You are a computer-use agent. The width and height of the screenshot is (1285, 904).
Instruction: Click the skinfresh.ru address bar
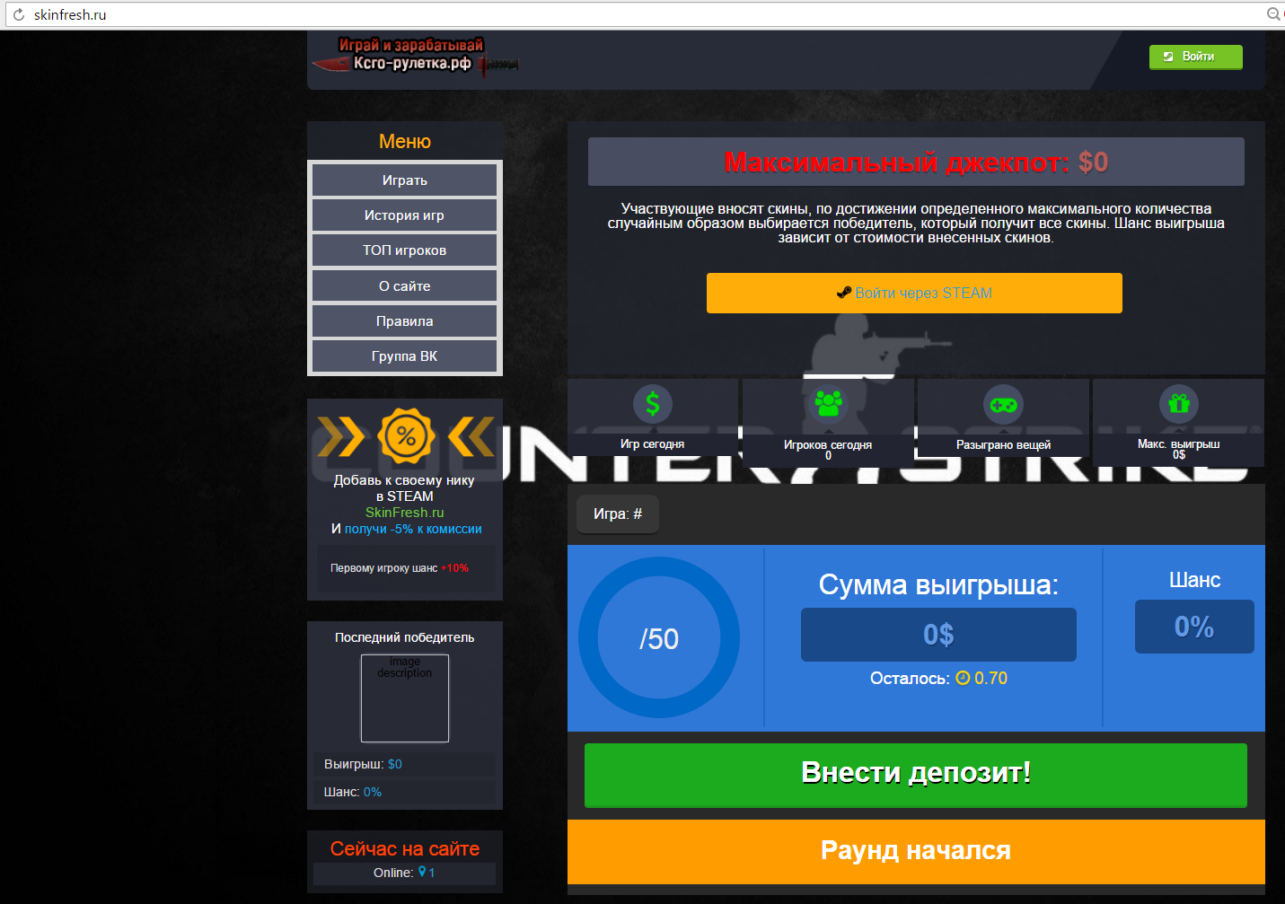tap(629, 14)
